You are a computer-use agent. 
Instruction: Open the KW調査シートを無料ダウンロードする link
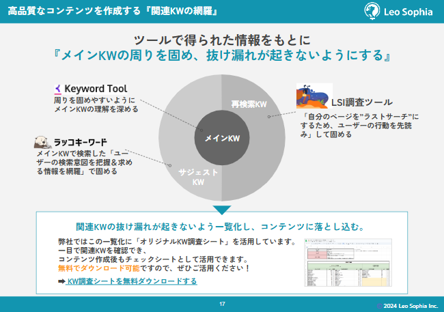(x=131, y=281)
